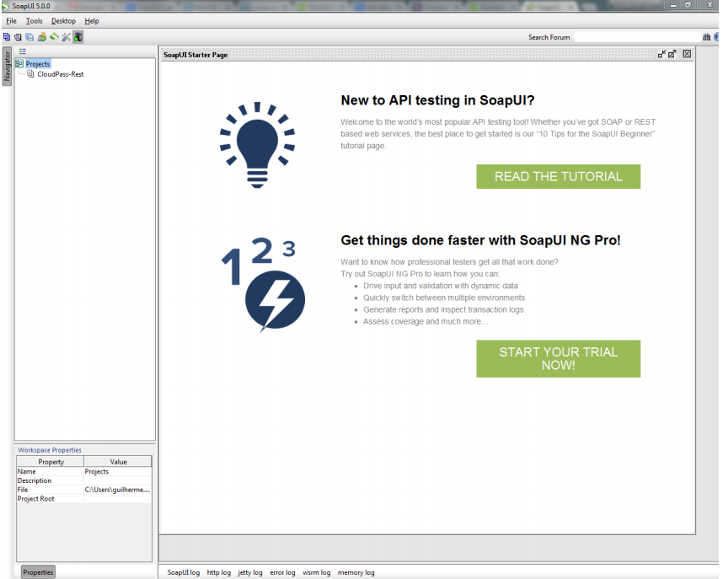Click the Property column header

tap(51, 461)
